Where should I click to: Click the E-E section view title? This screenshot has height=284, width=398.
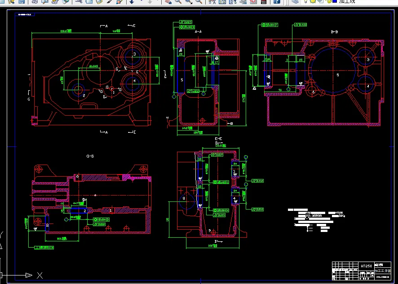[x=219, y=139]
